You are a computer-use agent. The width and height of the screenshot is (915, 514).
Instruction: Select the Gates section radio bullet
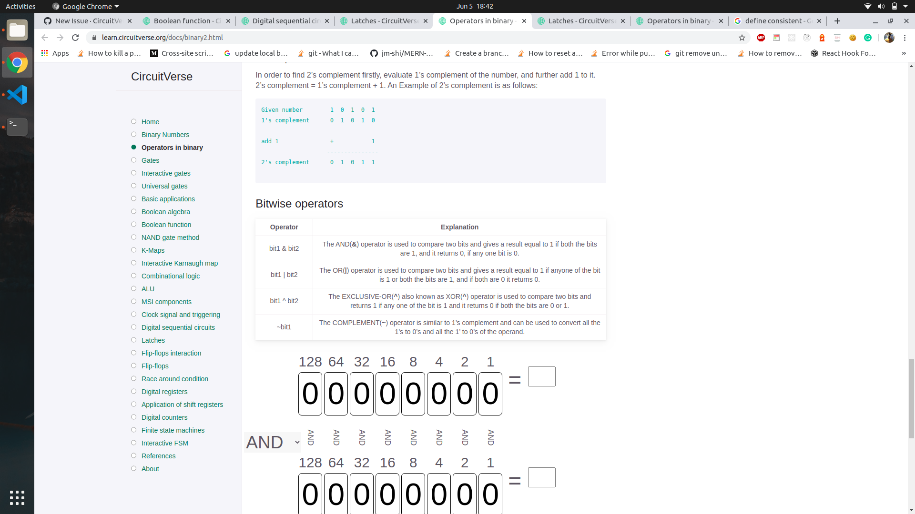point(134,159)
